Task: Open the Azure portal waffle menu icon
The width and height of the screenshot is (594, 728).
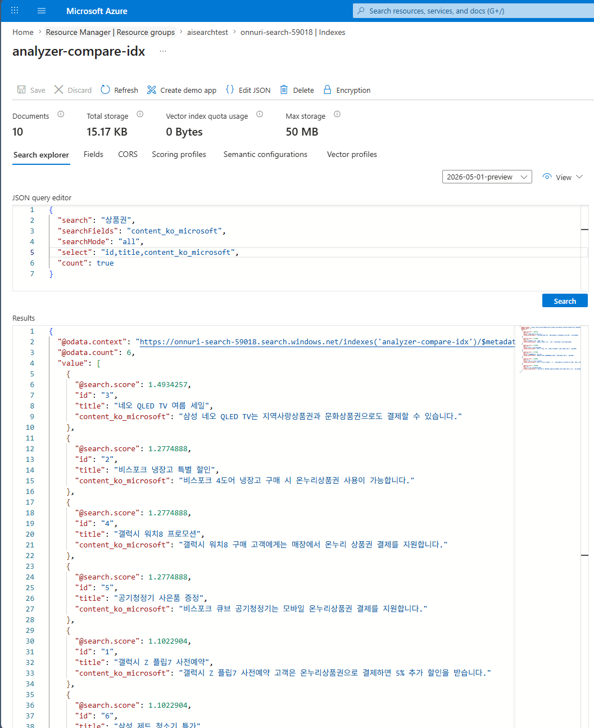Action: [15, 11]
